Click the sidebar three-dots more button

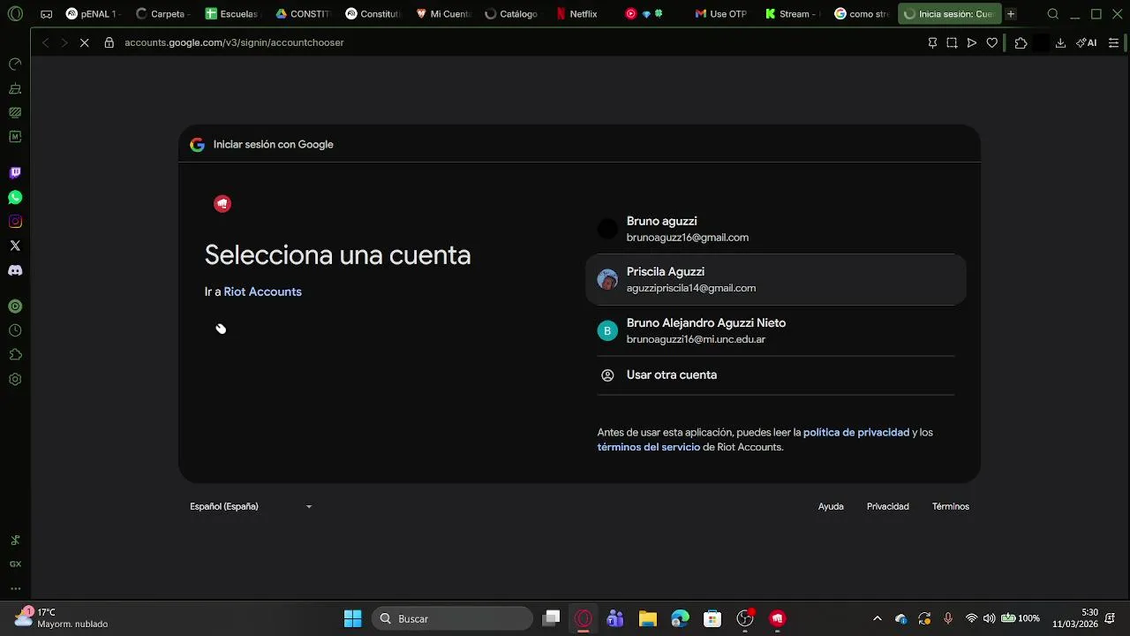click(x=15, y=587)
